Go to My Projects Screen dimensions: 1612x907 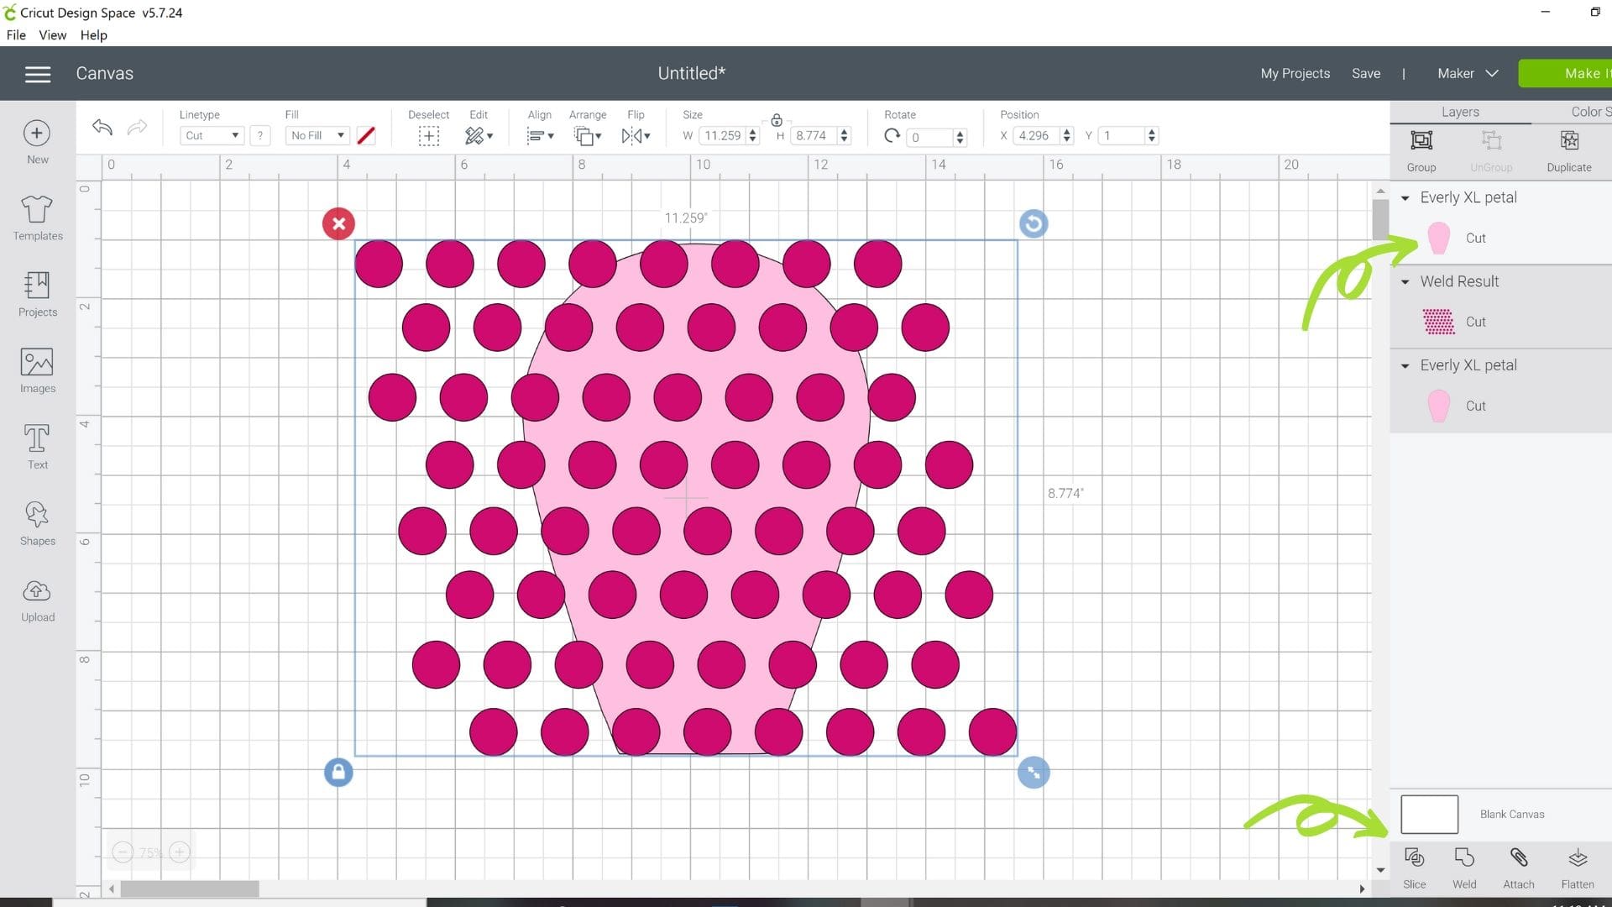(1295, 73)
